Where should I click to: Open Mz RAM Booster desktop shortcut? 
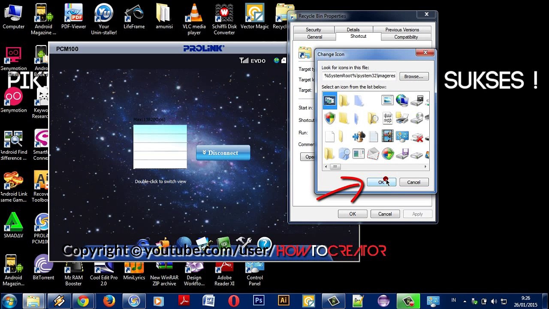[x=73, y=273]
